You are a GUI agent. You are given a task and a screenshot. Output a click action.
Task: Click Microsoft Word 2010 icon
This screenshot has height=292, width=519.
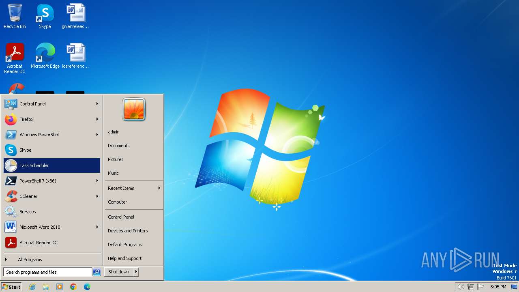(11, 227)
